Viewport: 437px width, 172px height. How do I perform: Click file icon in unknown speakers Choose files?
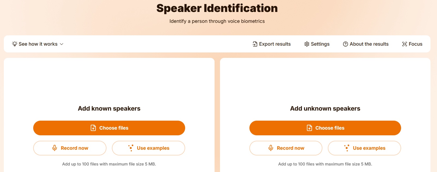[x=310, y=128]
